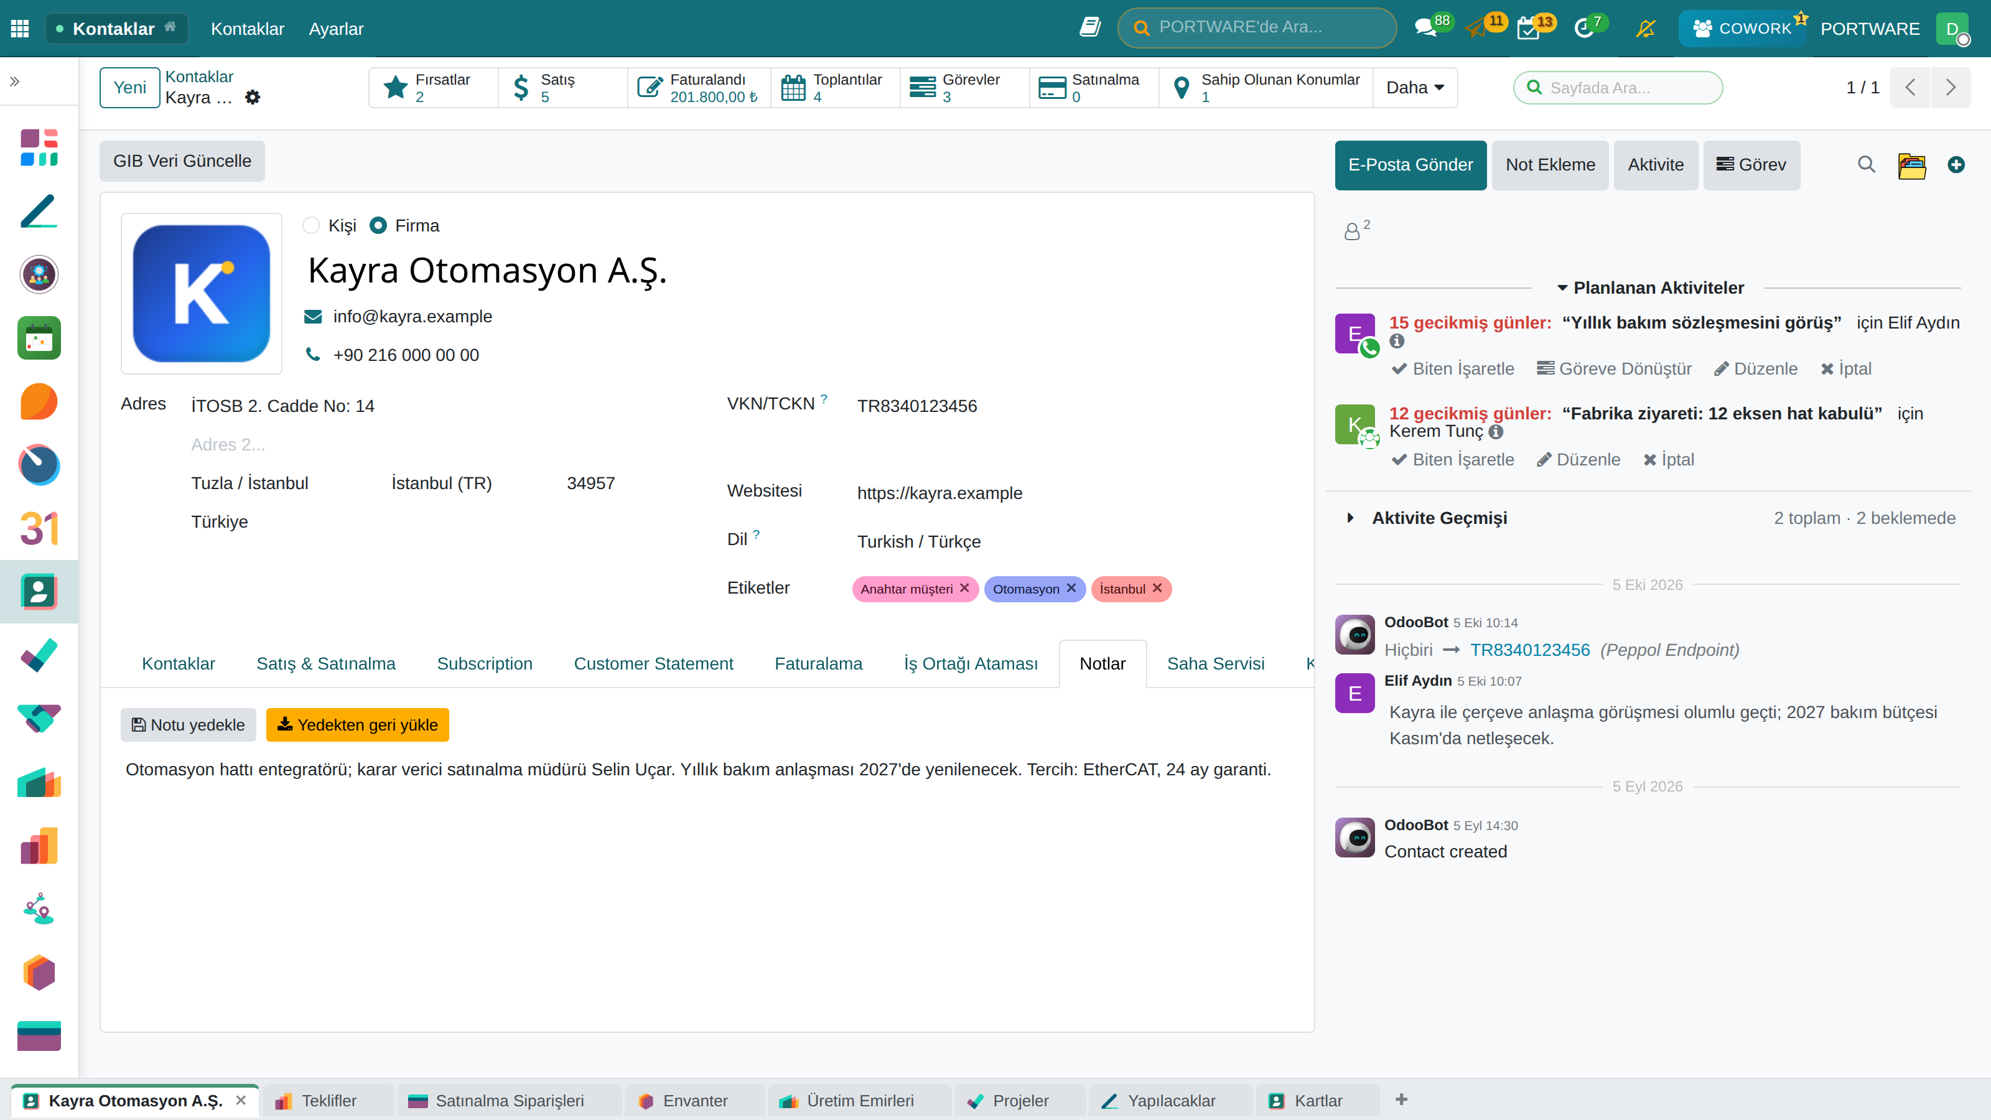Open the knowledge book icon in top bar
Image resolution: width=1991 pixels, height=1120 pixels.
[1090, 28]
